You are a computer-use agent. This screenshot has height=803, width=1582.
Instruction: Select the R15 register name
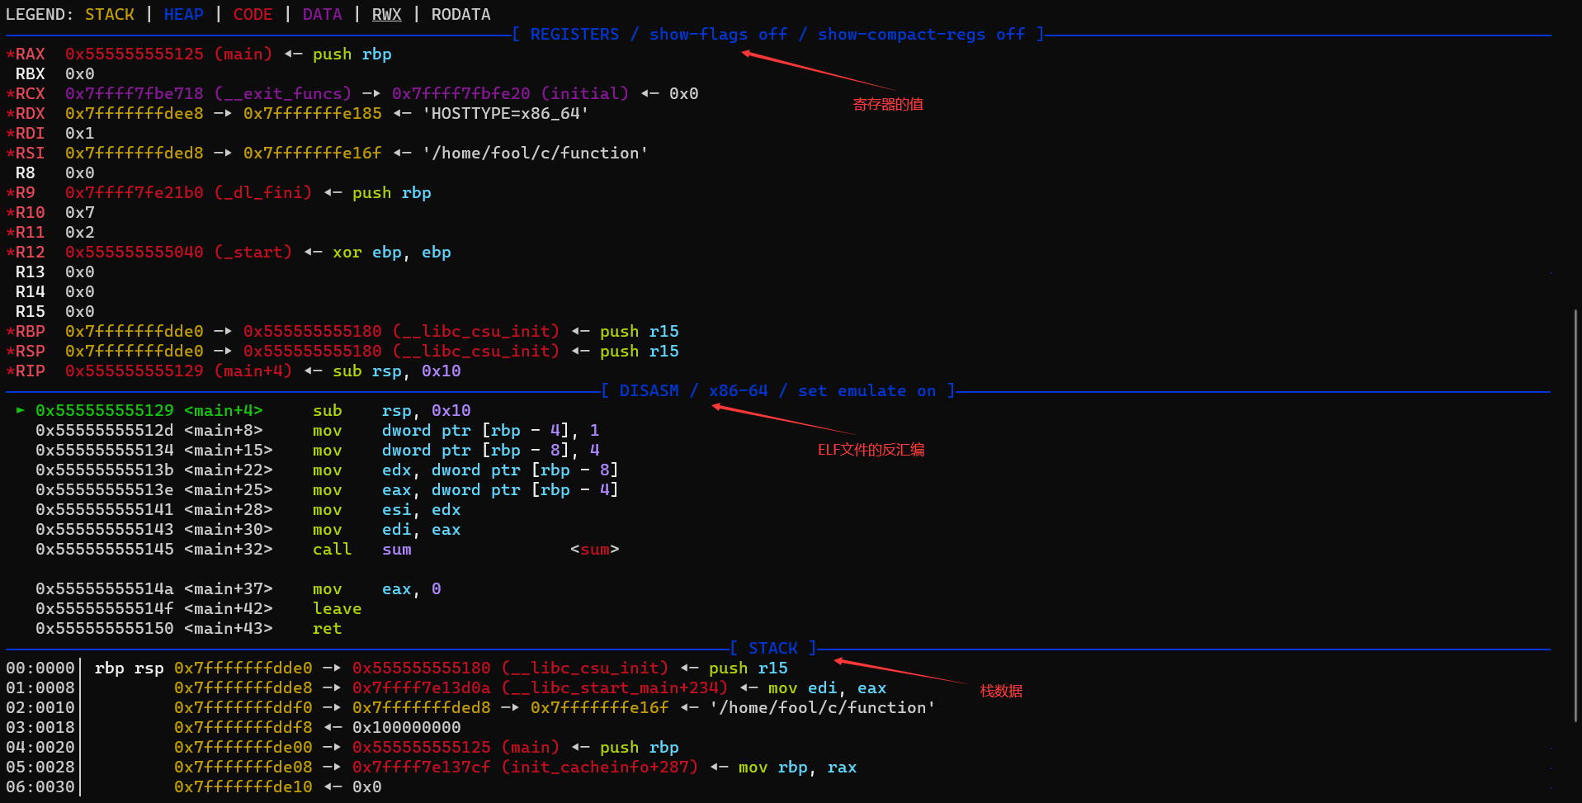(x=30, y=311)
